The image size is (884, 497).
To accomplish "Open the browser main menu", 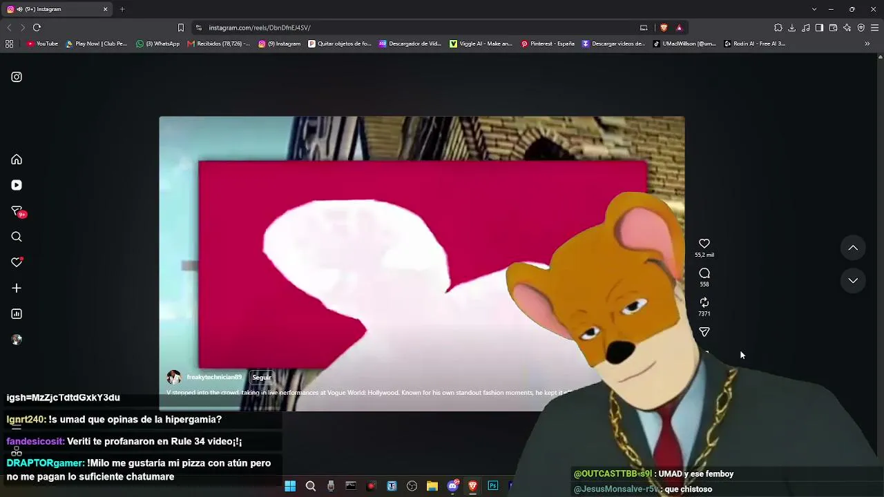I will tap(874, 28).
